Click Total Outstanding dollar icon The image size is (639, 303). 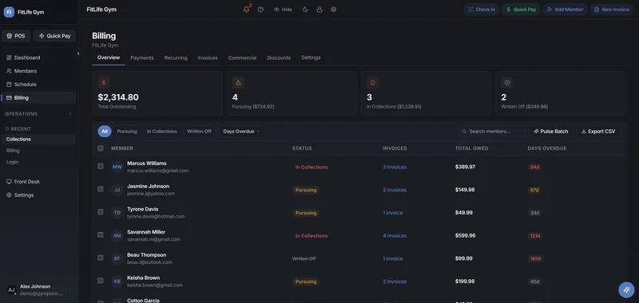[104, 83]
